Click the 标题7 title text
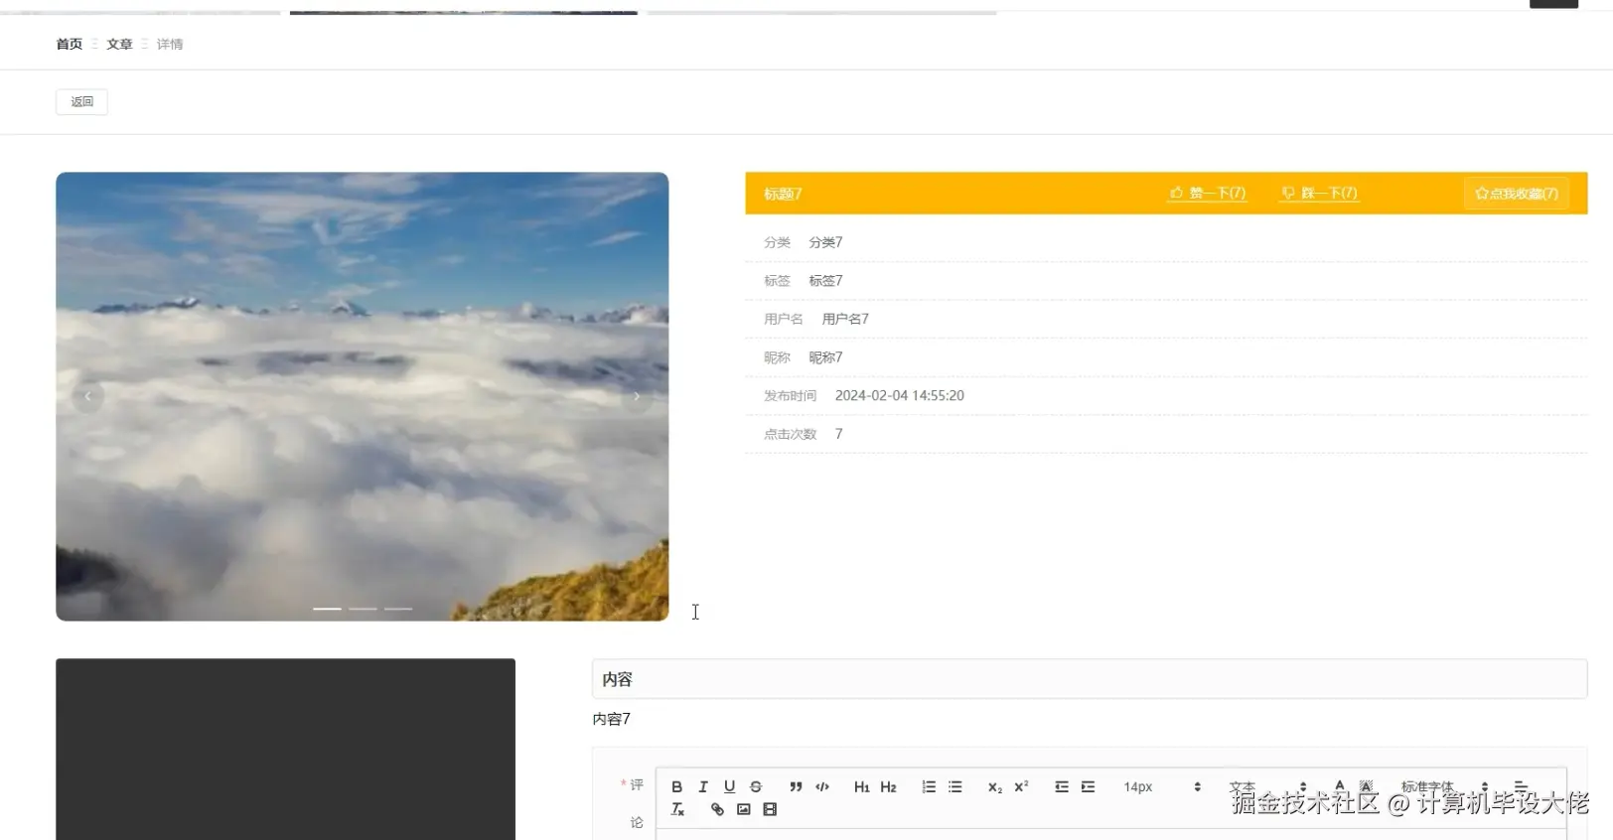The image size is (1613, 840). 783,194
